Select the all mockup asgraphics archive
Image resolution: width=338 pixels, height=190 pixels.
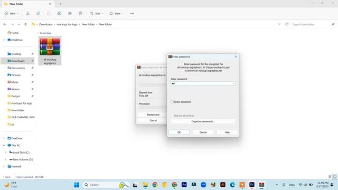tap(50, 51)
